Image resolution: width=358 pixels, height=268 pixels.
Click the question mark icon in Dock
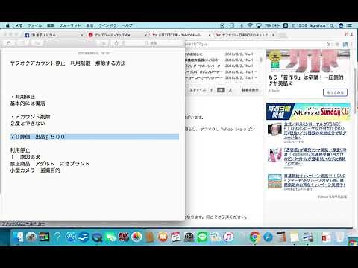click(x=57, y=237)
